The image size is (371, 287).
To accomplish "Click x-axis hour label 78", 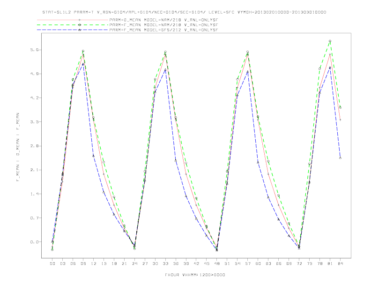I will (x=319, y=264).
